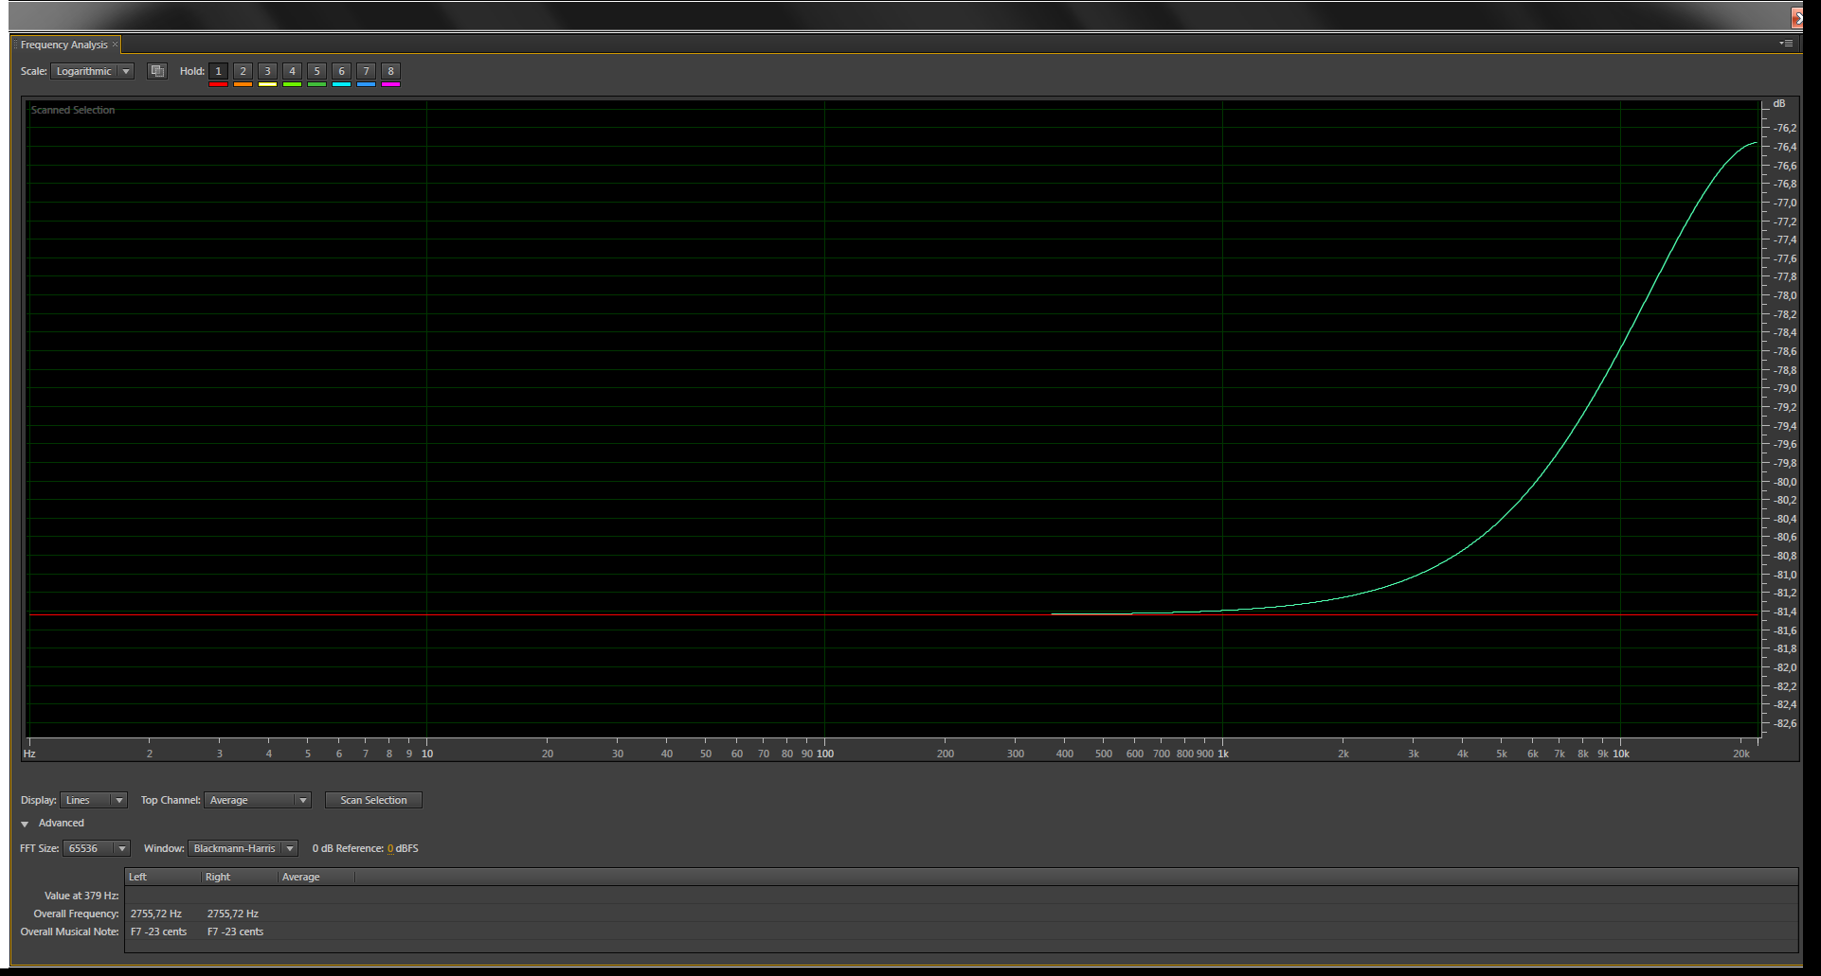Open the Scale dropdown set to Logarithmic

(92, 71)
